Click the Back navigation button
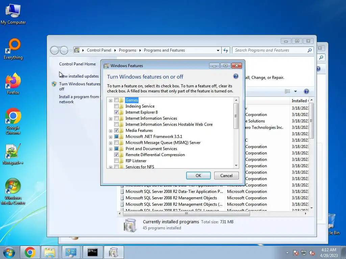This screenshot has height=259, width=346. tap(54, 50)
